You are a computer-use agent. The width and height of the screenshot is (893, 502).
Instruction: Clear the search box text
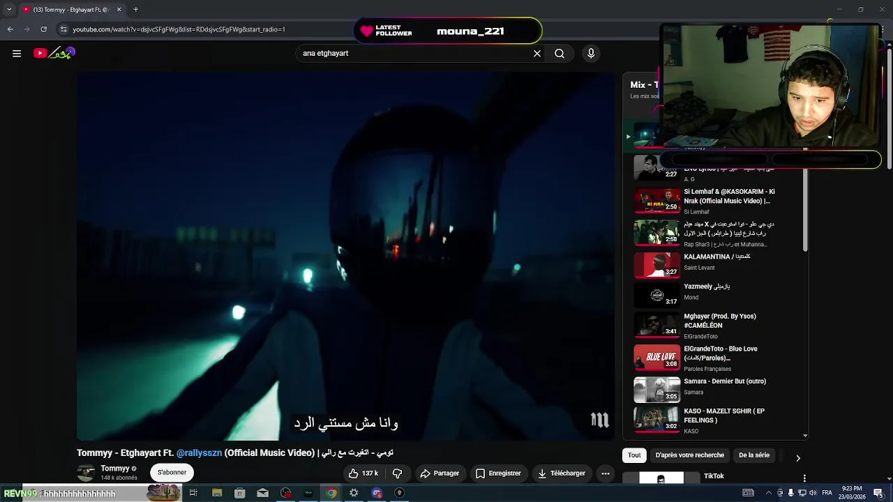pos(537,53)
